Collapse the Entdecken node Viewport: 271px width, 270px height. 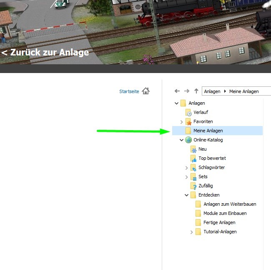coord(186,195)
